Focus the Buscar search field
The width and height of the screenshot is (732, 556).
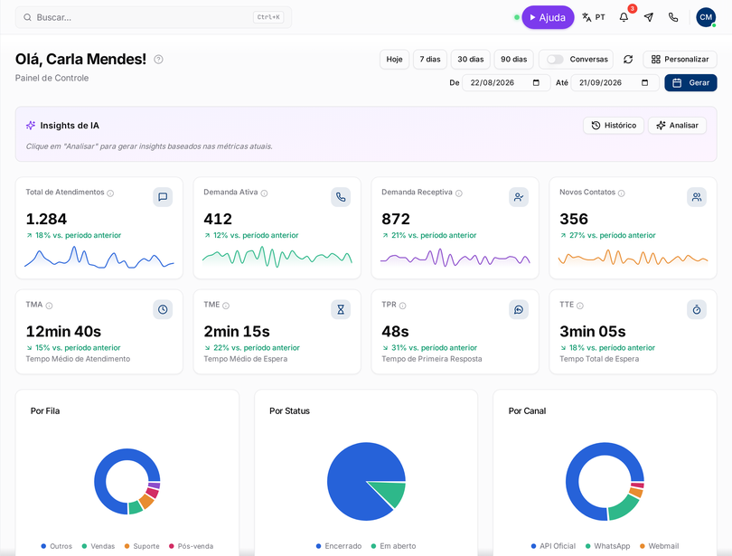coord(153,17)
